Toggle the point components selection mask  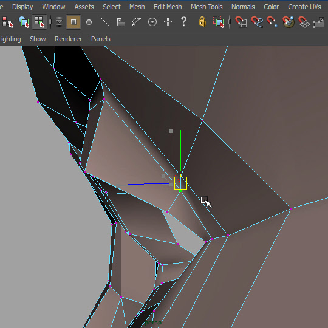coord(73,22)
